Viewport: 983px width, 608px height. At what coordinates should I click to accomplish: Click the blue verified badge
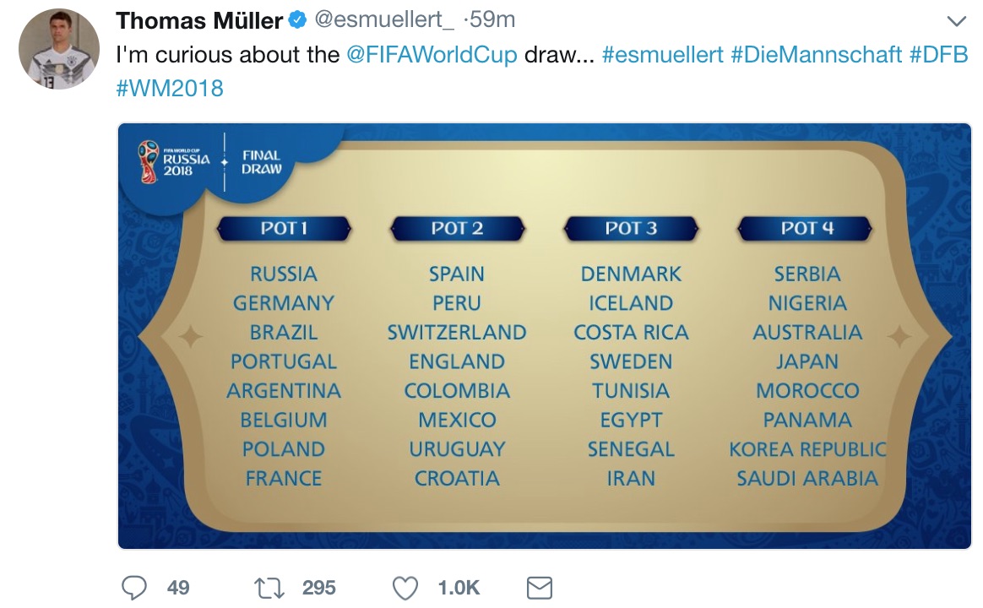(297, 20)
